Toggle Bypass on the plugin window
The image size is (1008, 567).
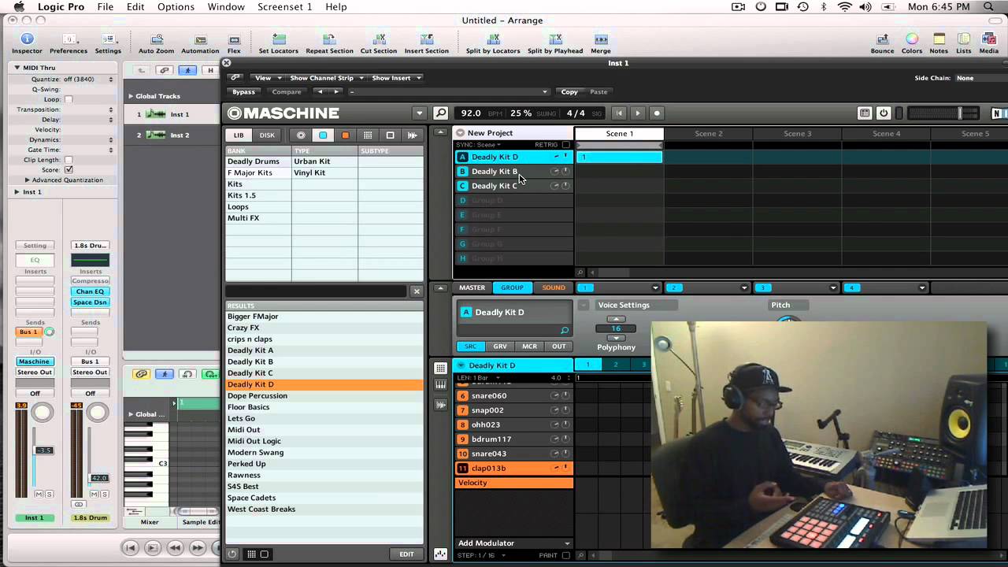point(243,92)
